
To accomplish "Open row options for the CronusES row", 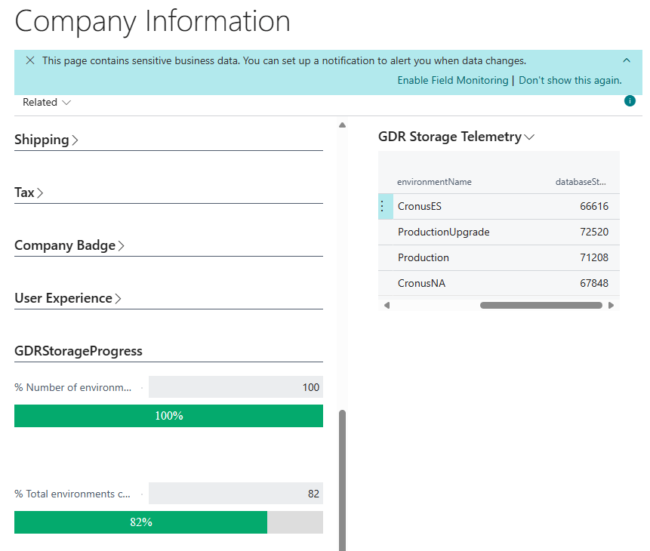I will tap(382, 206).
